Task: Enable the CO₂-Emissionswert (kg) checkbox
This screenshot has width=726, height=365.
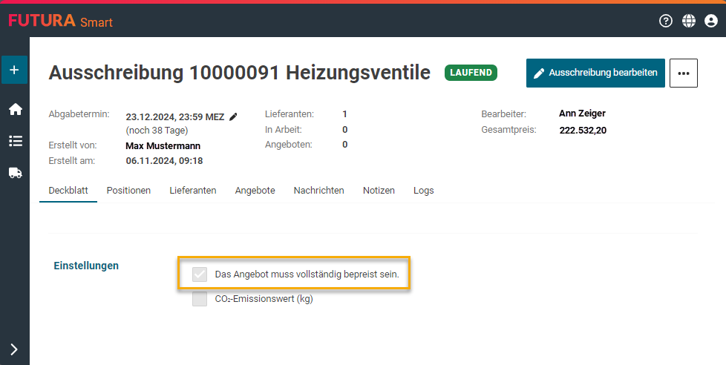Action: click(200, 299)
